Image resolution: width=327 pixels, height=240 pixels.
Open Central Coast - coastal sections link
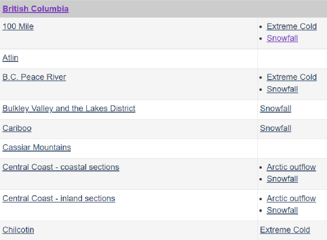[x=61, y=167]
